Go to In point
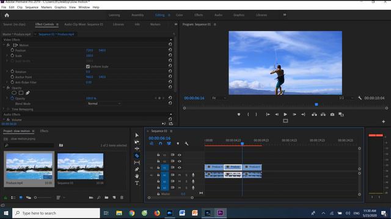The width and height of the screenshot is (391, 219). (268, 114)
